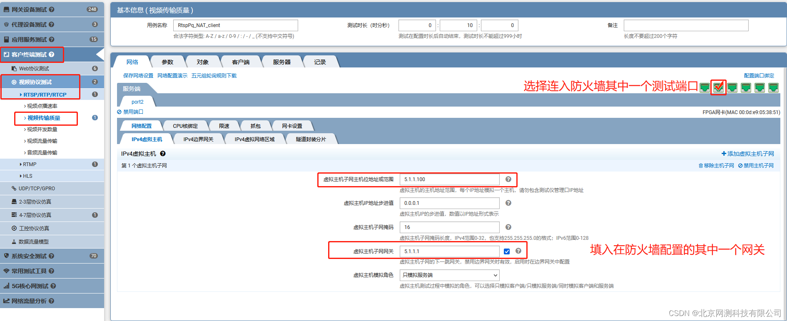
Task: Open the CPU核绑定 tab
Action: click(185, 126)
